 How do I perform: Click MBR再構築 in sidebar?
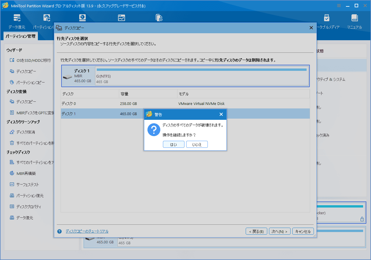pos(26,173)
